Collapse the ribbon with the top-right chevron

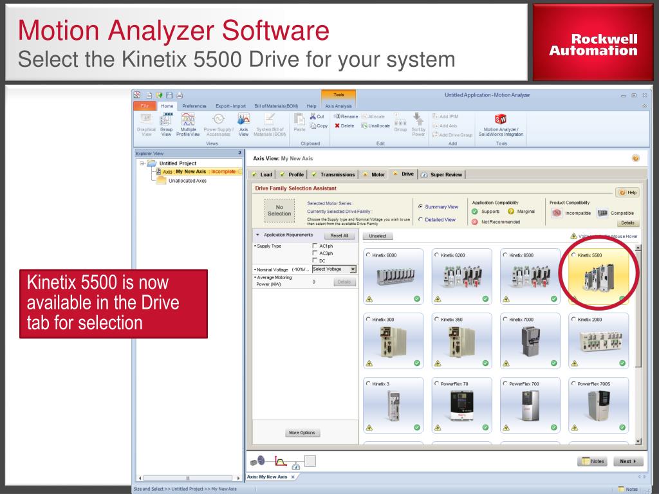[x=644, y=106]
